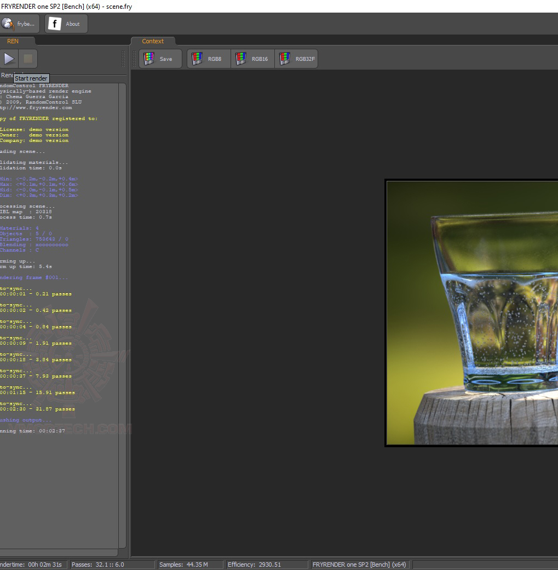The height and width of the screenshot is (570, 558).
Task: Click the REN toolbar grip handle
Action: (123, 59)
